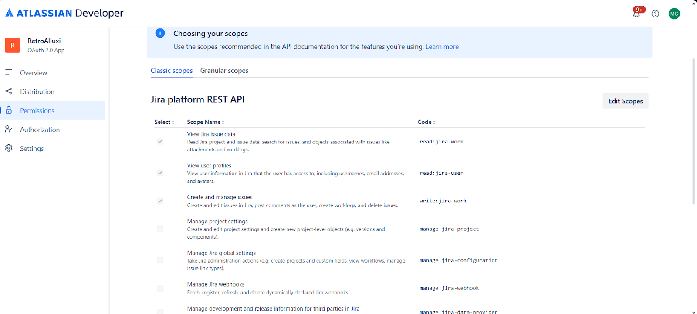Click the Atlassian logo icon
The height and width of the screenshot is (314, 697).
pyautogui.click(x=9, y=13)
